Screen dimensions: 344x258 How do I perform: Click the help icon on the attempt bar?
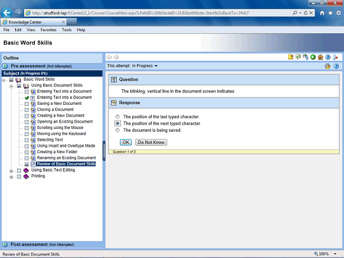pos(336,66)
